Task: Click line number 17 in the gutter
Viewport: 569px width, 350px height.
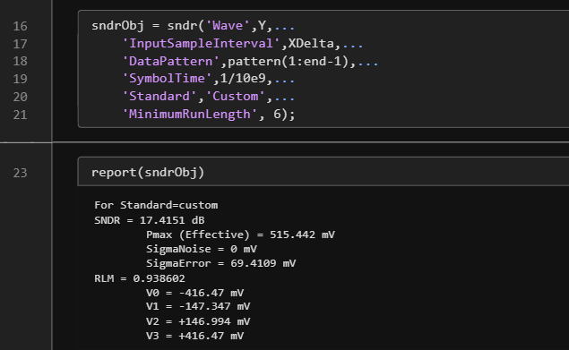Action: (20, 44)
